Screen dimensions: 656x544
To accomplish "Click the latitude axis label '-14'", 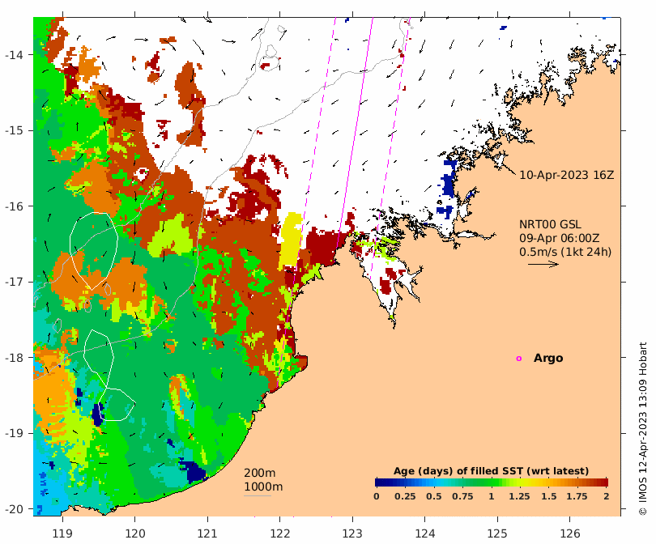I will (x=14, y=55).
